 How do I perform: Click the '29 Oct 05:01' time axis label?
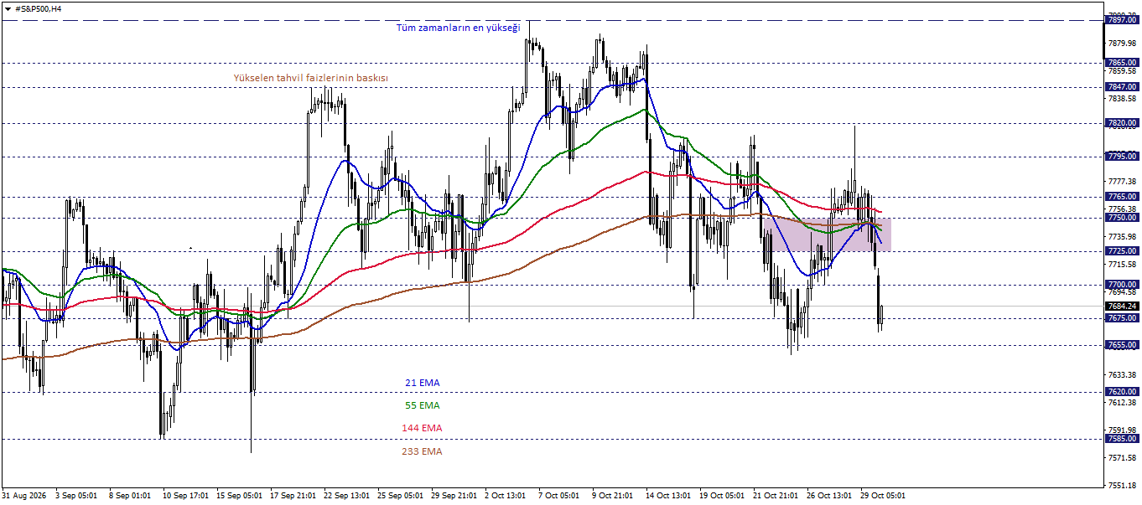pos(883,495)
